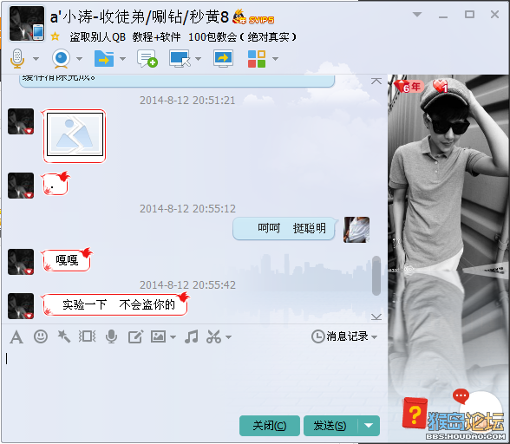This screenshot has height=444, width=510.
Task: Open the handwriting input icon
Action: 135,336
